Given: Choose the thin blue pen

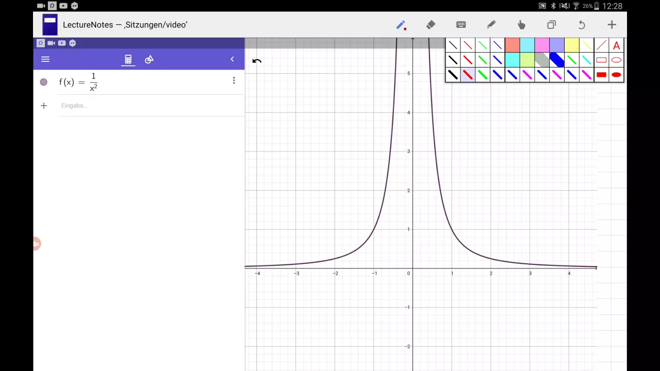Looking at the screenshot, I should pyautogui.click(x=498, y=45).
